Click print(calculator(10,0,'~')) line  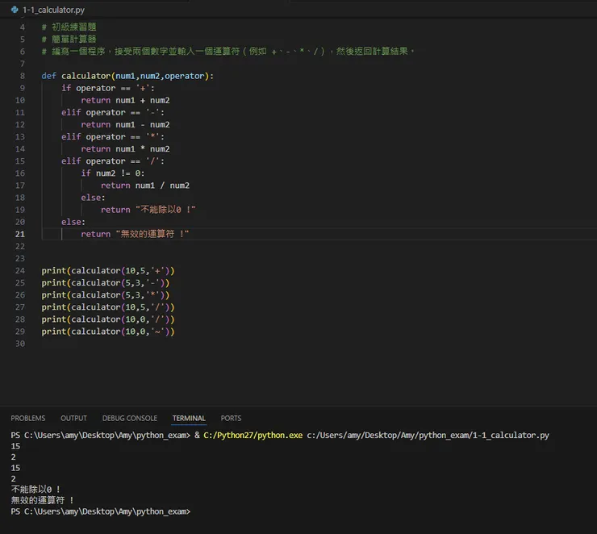(x=108, y=331)
